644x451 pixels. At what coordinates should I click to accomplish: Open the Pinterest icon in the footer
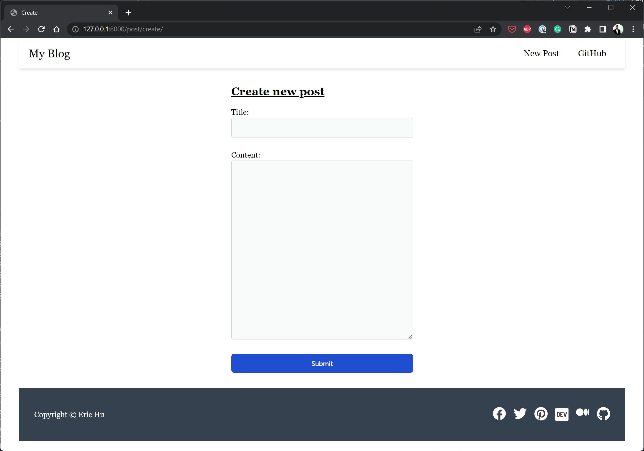tap(541, 414)
